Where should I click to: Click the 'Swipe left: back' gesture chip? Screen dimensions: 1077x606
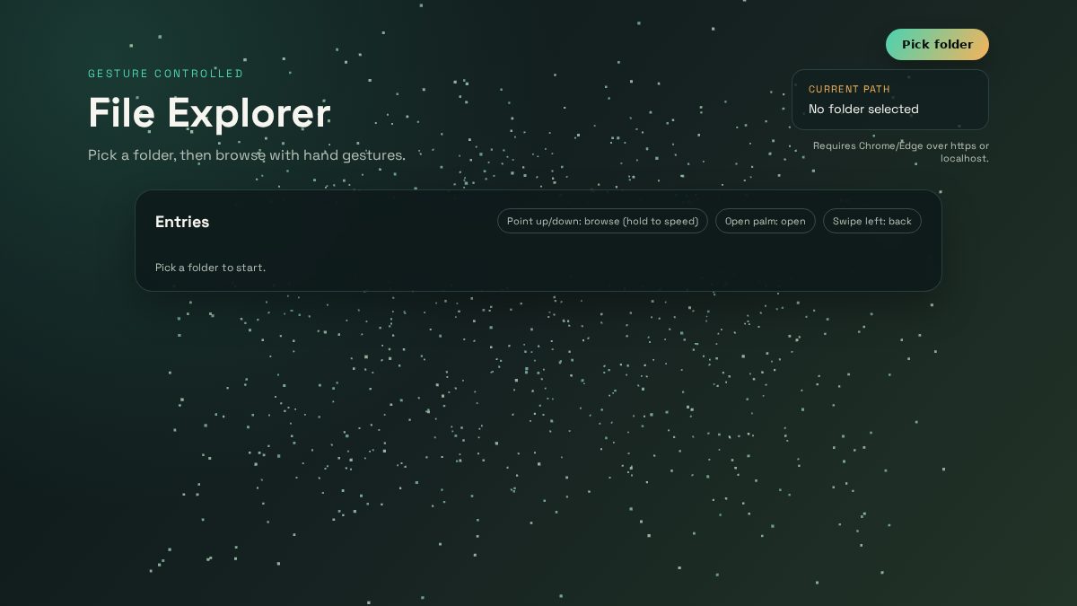(872, 221)
